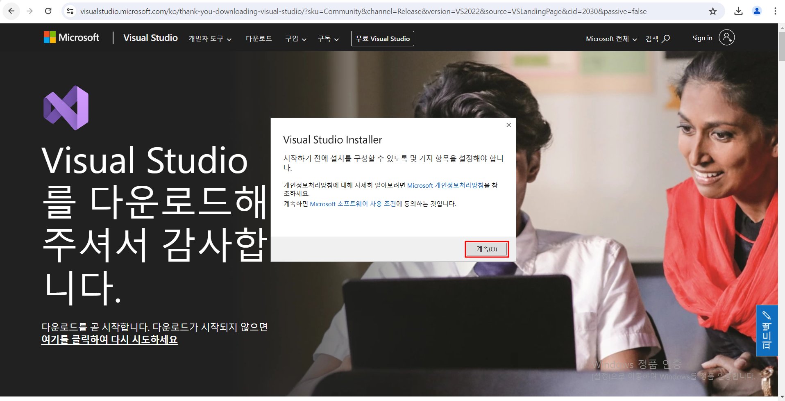Open the browser downloads icon

click(738, 11)
